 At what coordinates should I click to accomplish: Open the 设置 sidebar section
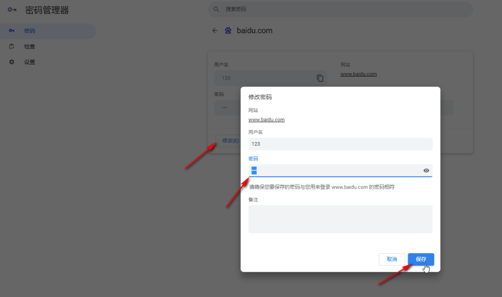(x=48, y=62)
